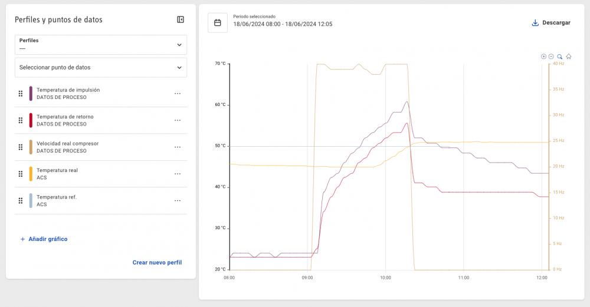590x307 pixels.
Task: Activate the chart selection zoom magnifier
Action: pyautogui.click(x=560, y=57)
